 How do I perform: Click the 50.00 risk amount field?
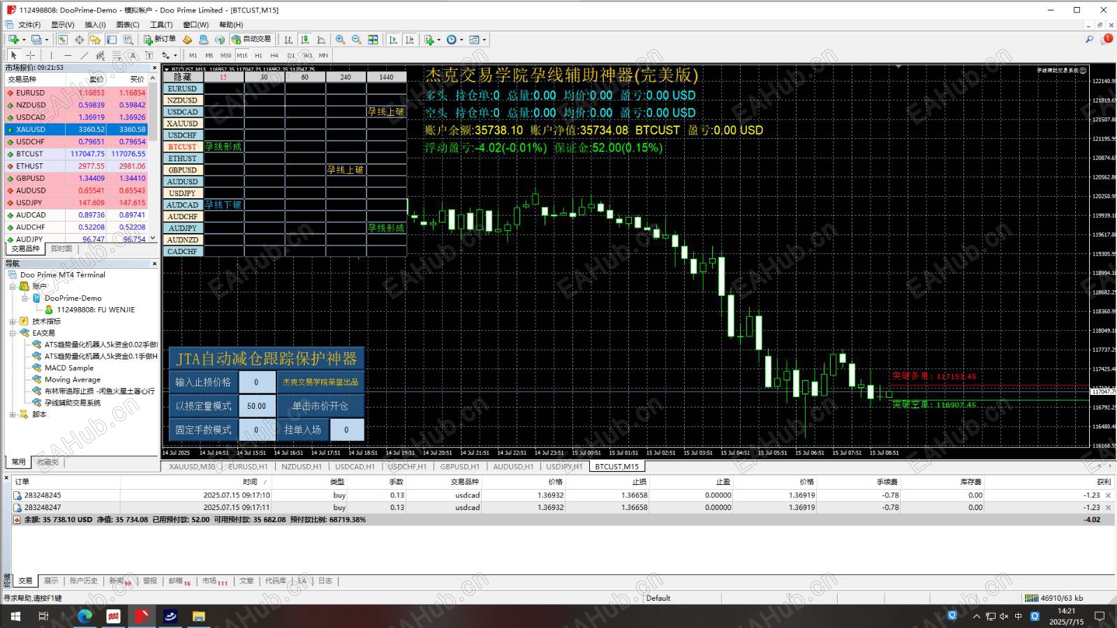pos(256,405)
